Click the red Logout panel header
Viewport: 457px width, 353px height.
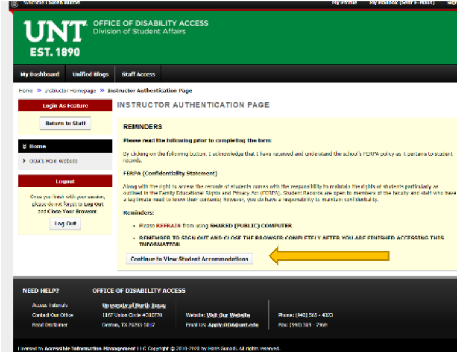click(65, 181)
